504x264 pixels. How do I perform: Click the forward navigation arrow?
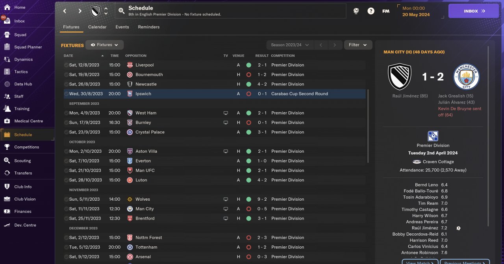click(80, 11)
